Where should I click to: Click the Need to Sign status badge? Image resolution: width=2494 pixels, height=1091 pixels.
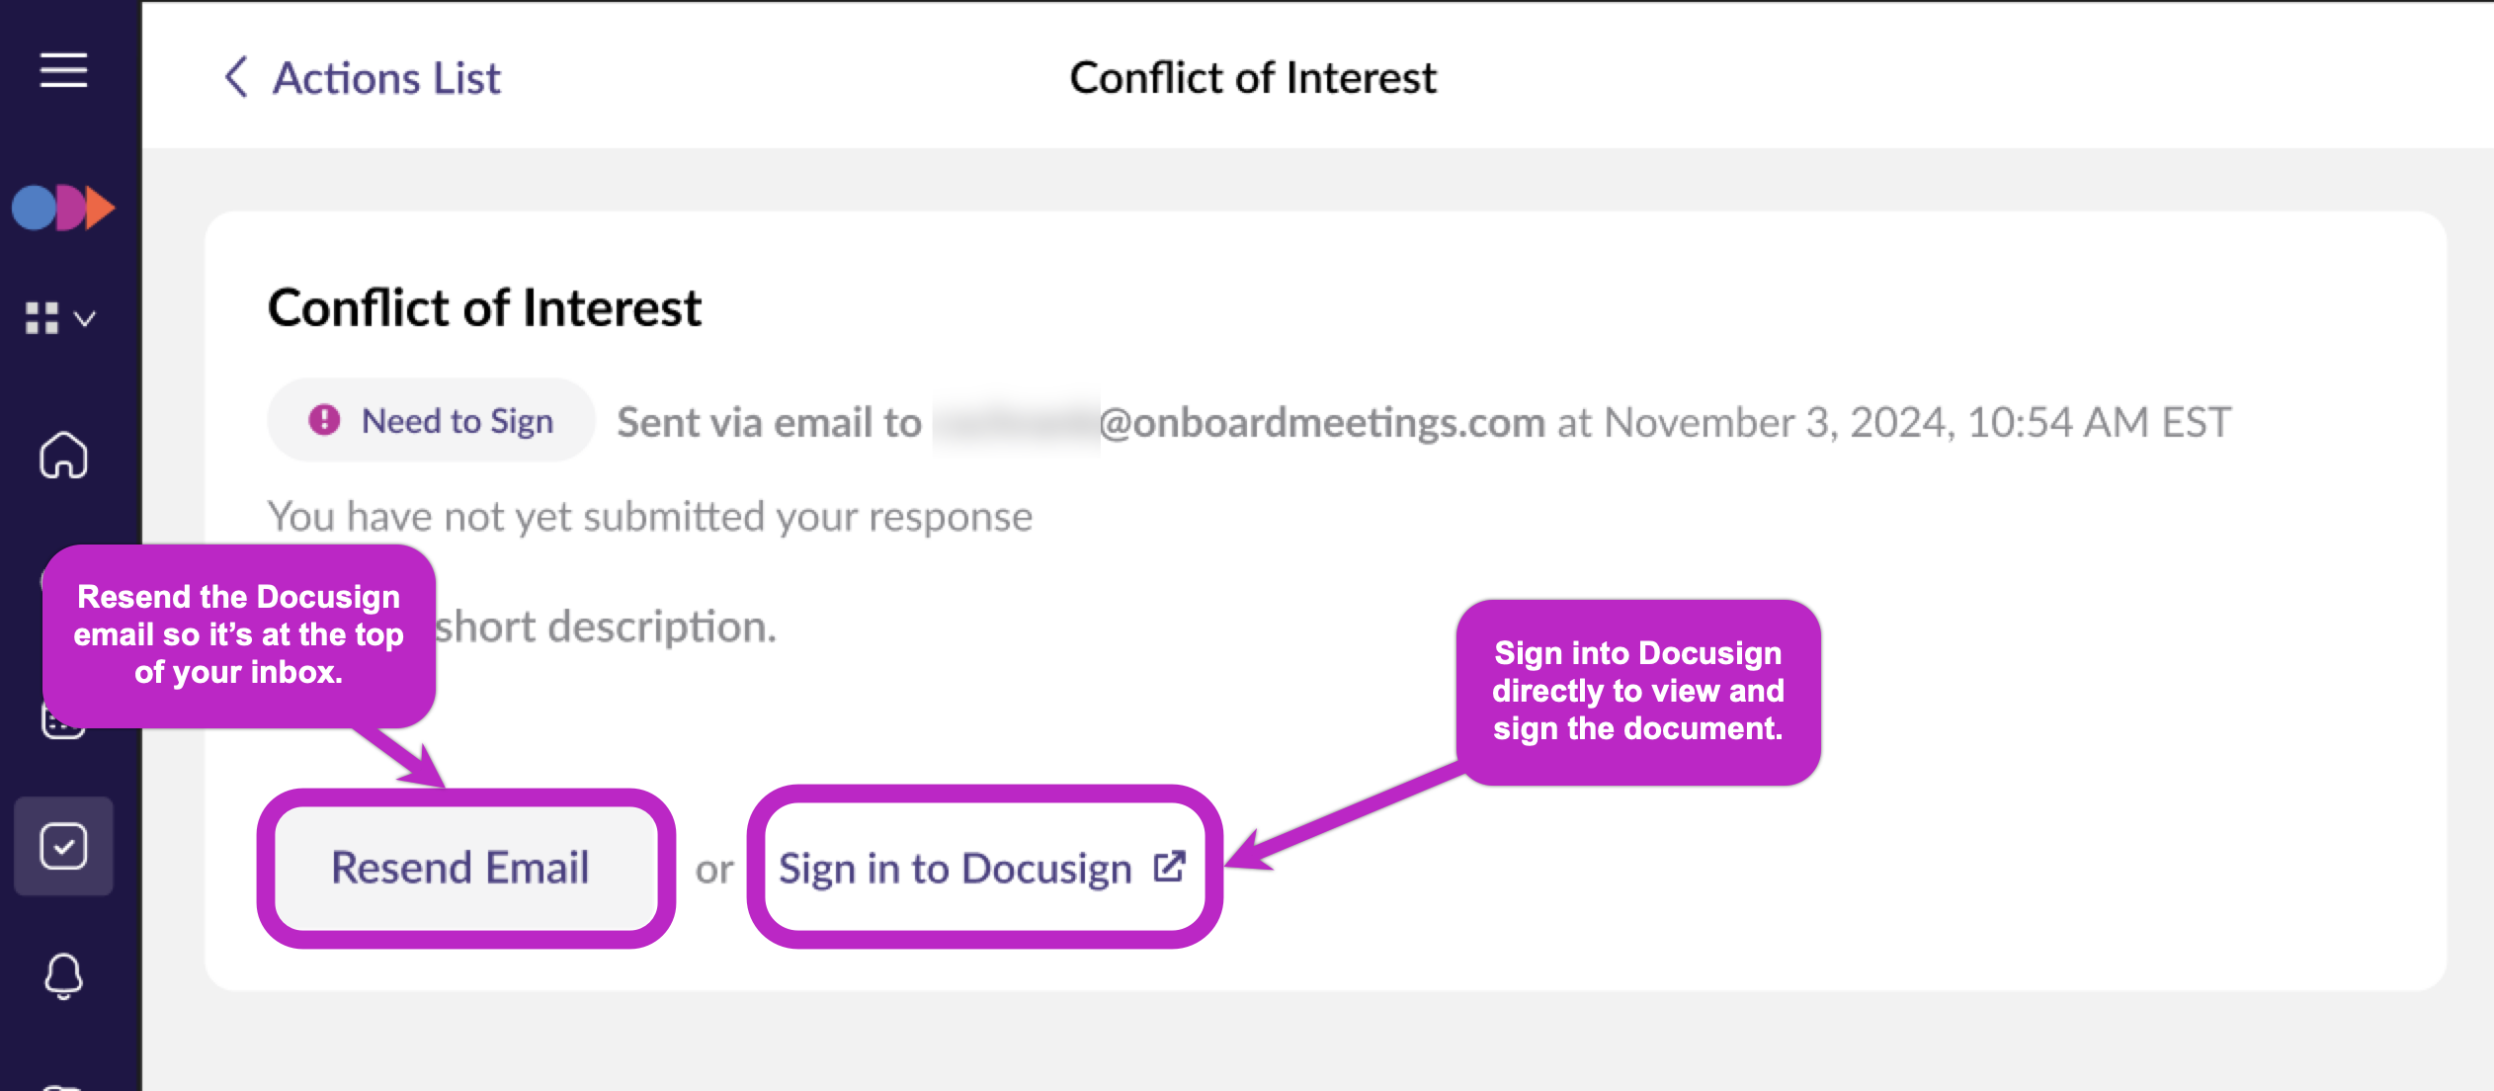432,421
